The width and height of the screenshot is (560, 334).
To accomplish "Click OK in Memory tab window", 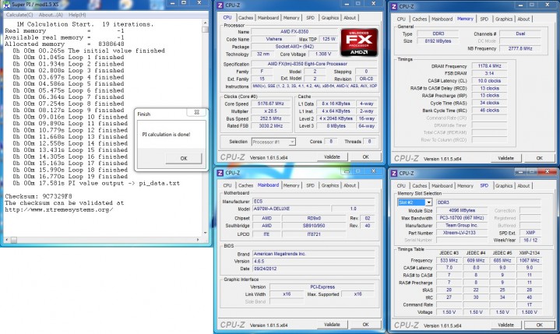I will (x=539, y=158).
